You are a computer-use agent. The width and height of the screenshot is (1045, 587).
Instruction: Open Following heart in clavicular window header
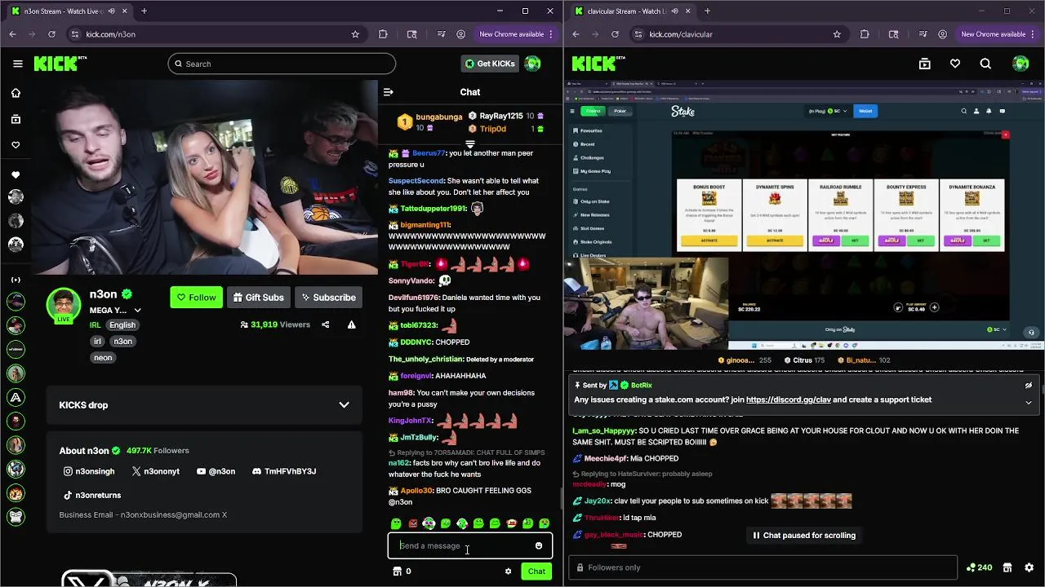pyautogui.click(x=954, y=64)
